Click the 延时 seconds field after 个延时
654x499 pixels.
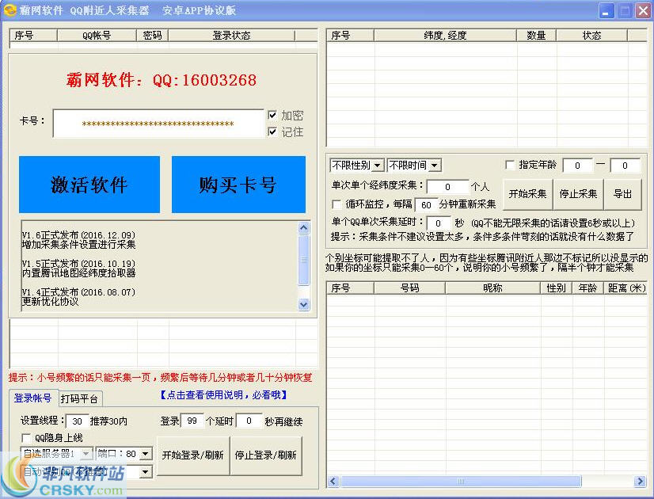pyautogui.click(x=249, y=421)
